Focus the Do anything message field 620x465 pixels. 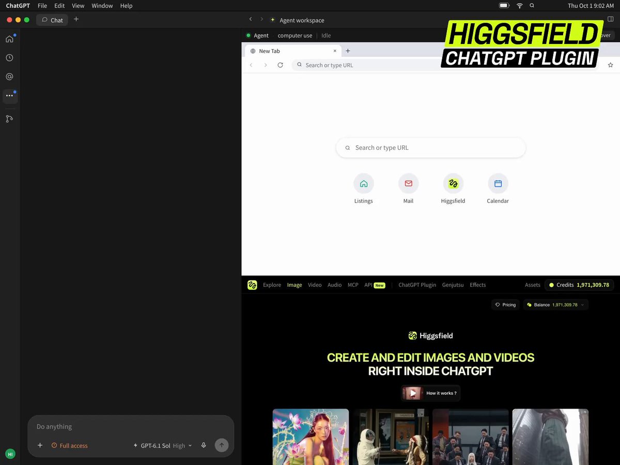tap(131, 427)
